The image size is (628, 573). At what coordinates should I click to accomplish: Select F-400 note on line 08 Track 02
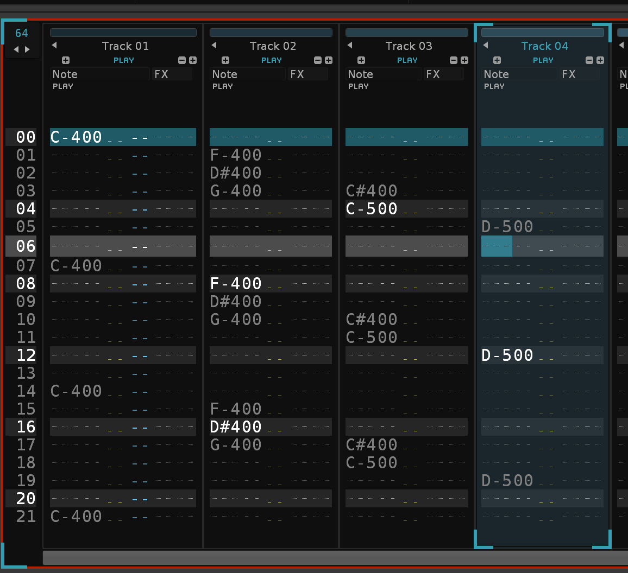pos(236,284)
